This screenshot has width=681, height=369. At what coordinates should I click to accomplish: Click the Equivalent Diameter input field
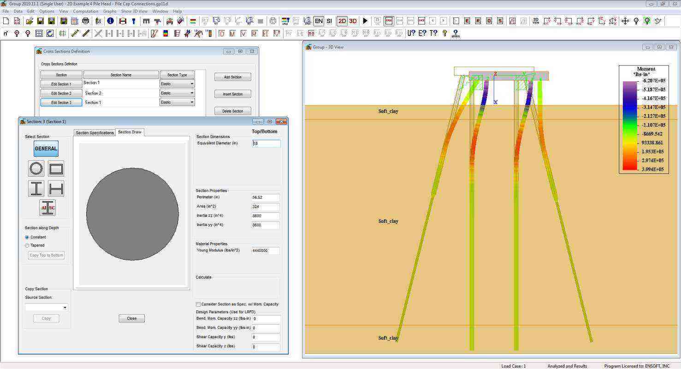point(266,143)
